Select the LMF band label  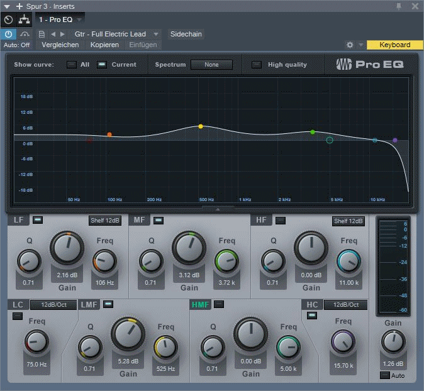pyautogui.click(x=89, y=305)
